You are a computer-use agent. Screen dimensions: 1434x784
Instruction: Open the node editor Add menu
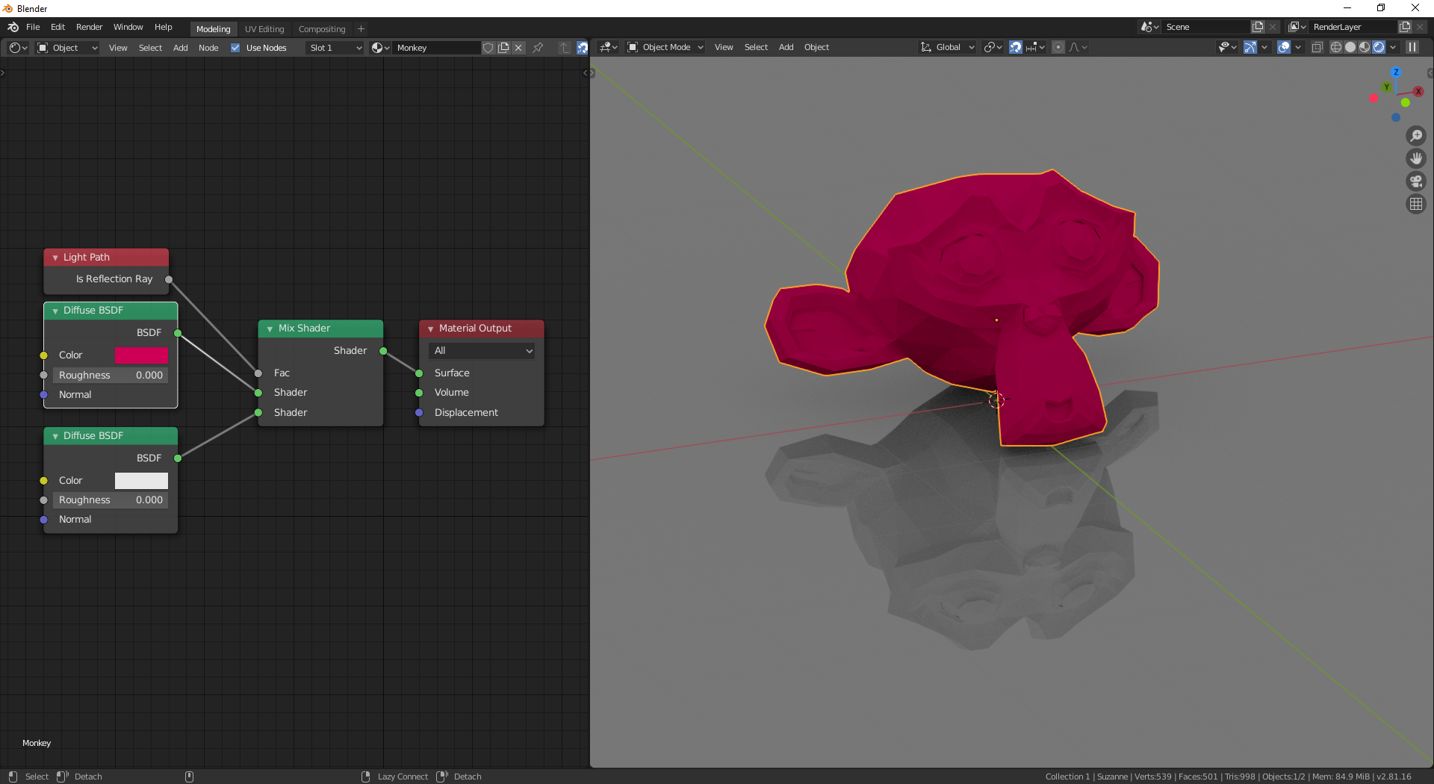180,48
